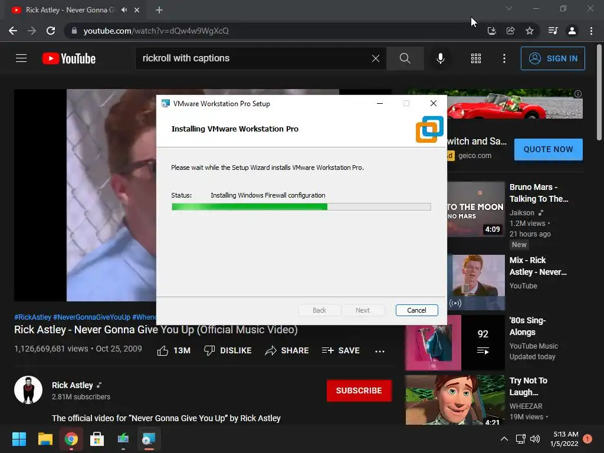Click the installation progress bar in VMware Setup
Screen dimensions: 604x453
[301, 207]
